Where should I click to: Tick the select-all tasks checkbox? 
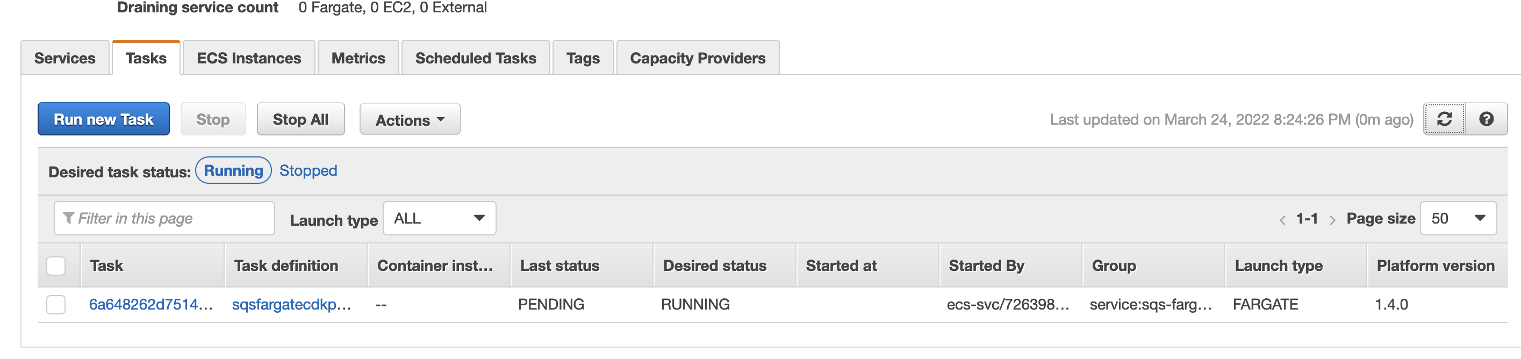tap(56, 267)
